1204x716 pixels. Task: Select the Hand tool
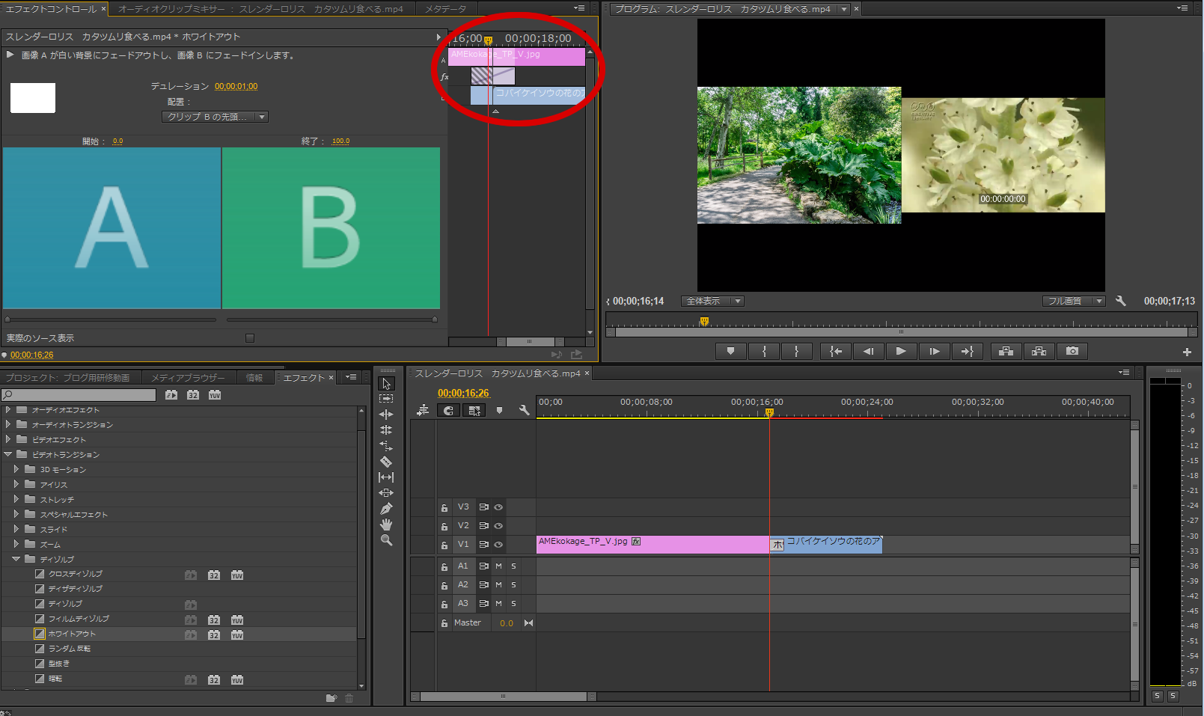[x=386, y=524]
